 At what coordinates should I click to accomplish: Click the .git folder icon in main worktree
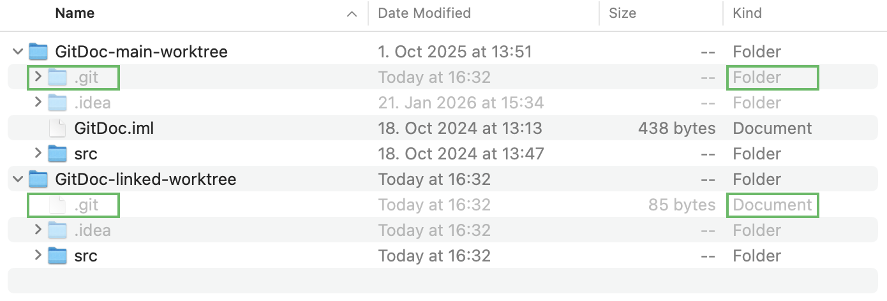click(x=58, y=77)
